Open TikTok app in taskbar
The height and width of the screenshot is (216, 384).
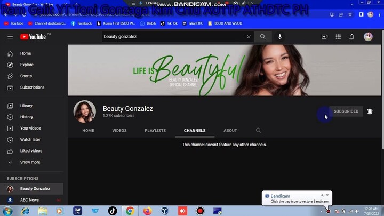tap(113, 211)
